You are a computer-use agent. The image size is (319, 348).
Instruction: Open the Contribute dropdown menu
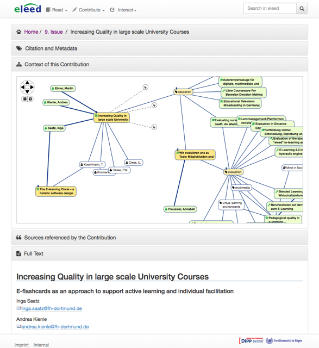(89, 10)
